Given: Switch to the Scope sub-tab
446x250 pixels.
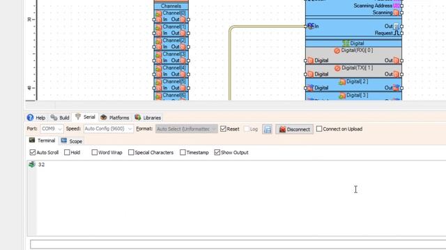Looking at the screenshot, I should (72, 141).
